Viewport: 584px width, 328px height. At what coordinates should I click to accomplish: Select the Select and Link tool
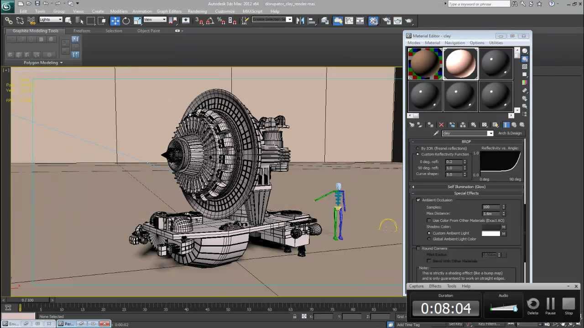pyautogui.click(x=9, y=20)
